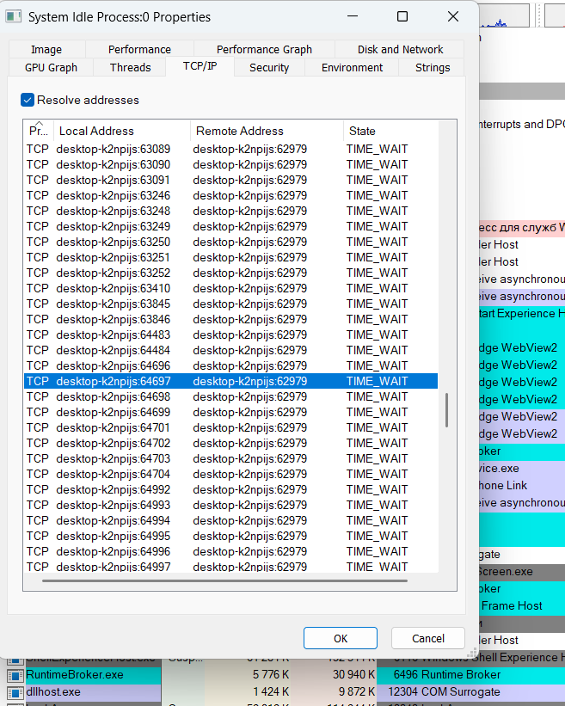Sort by Local Address column header
Screen dimensions: 565x706
(122, 131)
